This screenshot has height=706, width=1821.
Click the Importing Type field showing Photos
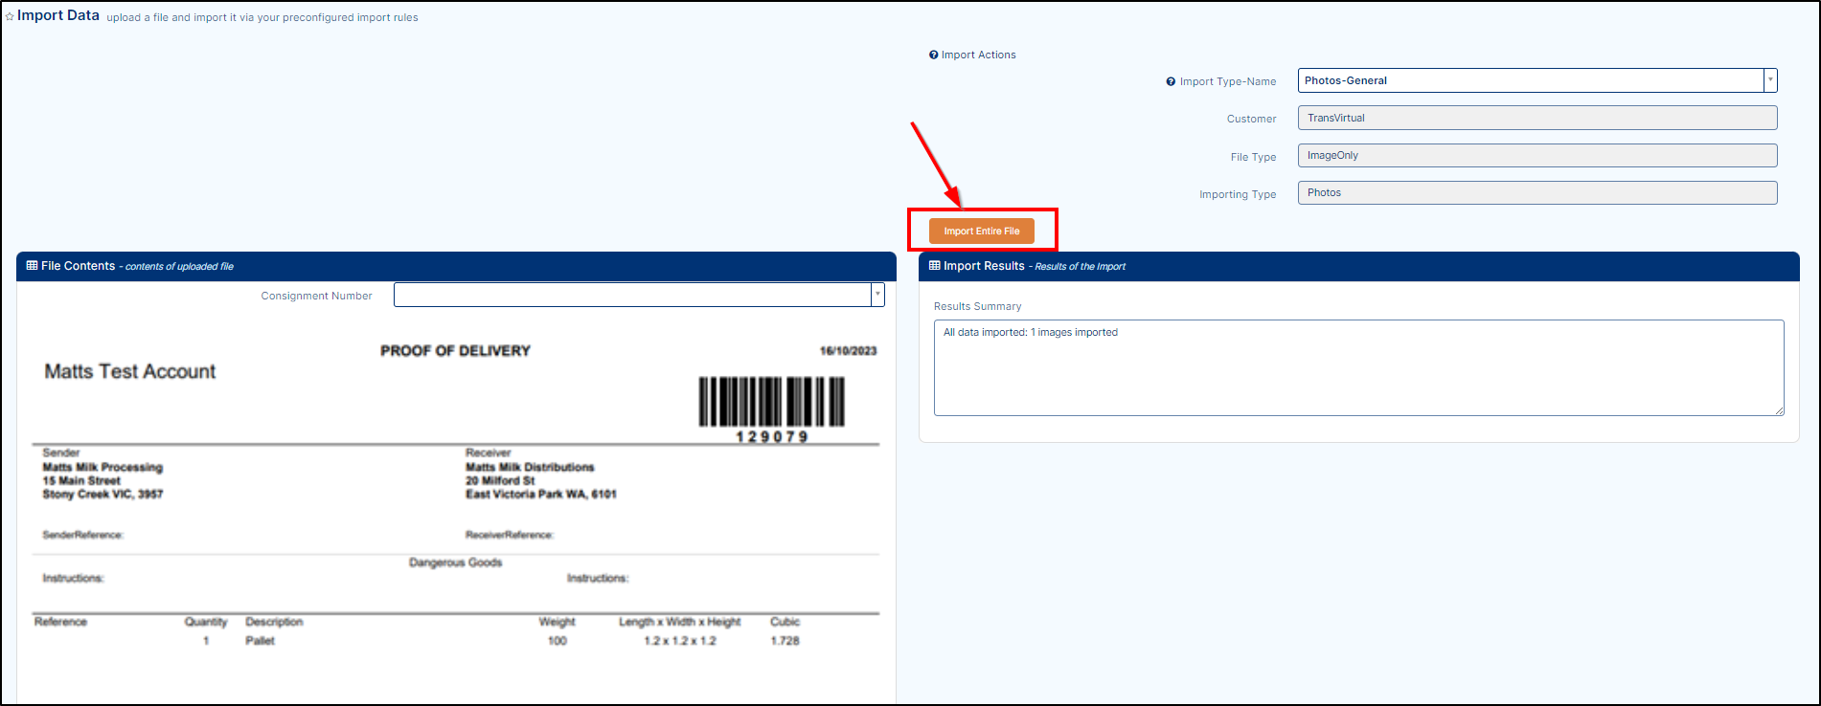pyautogui.click(x=1536, y=192)
